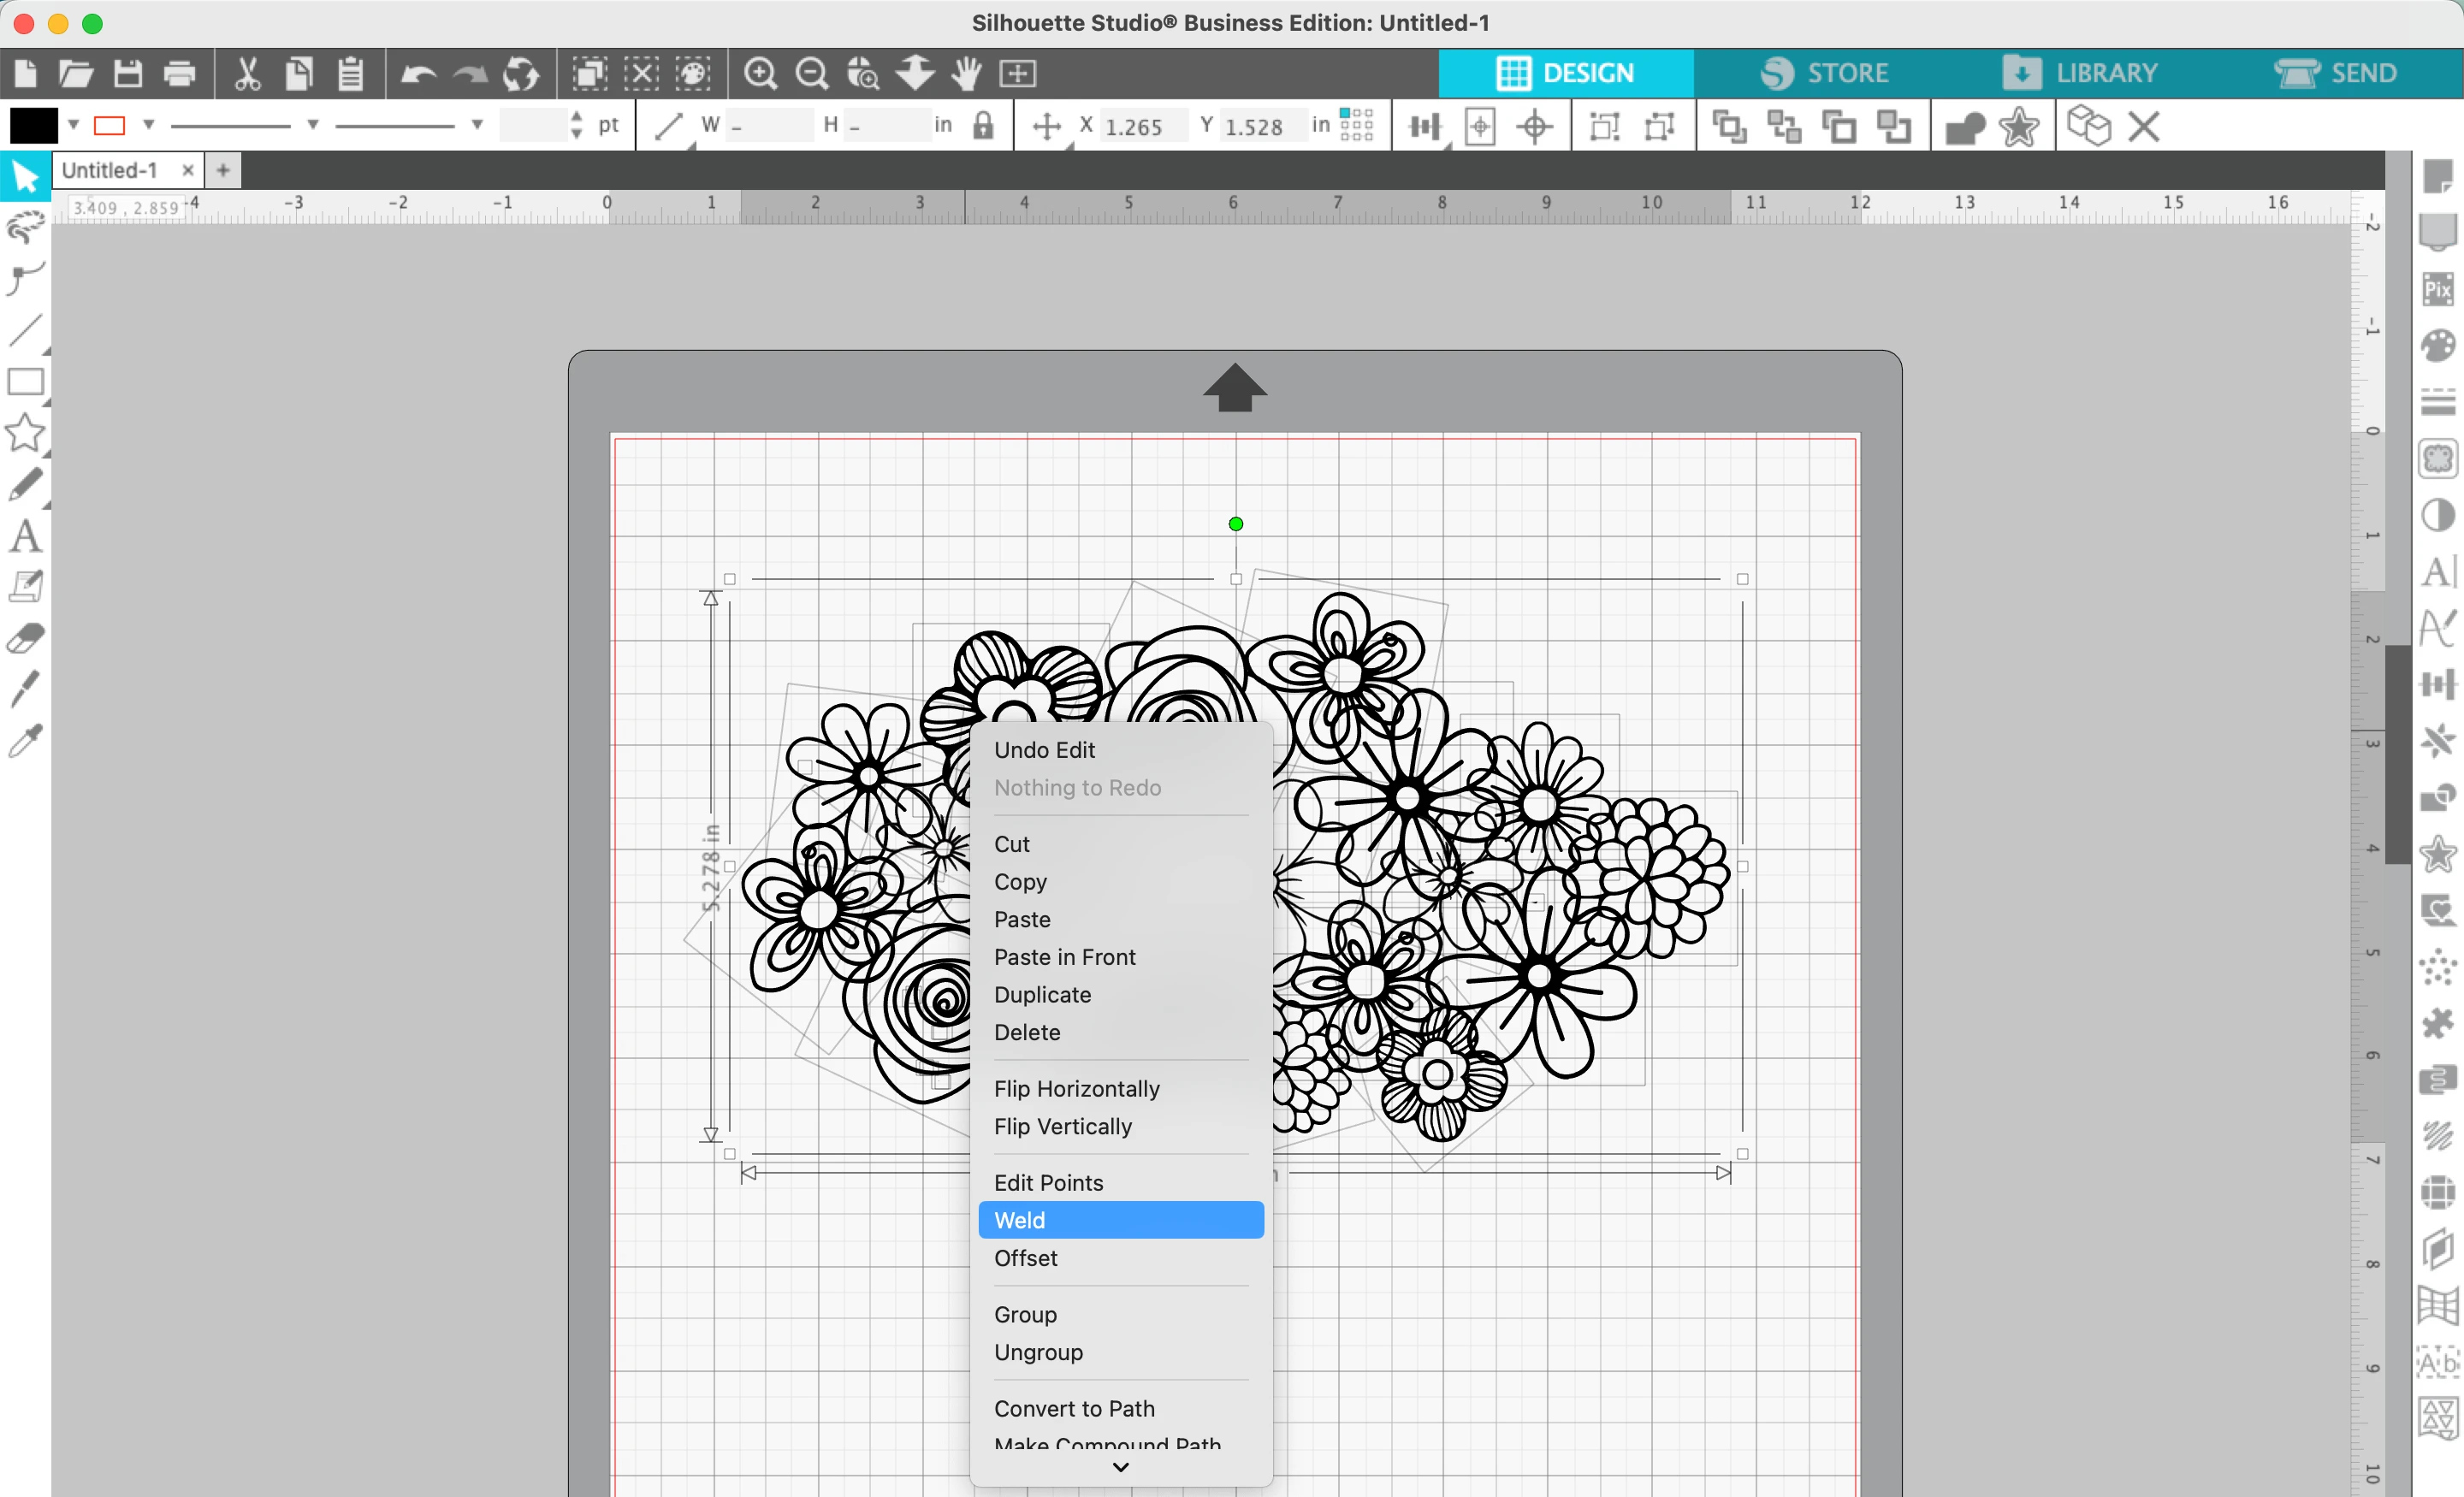This screenshot has width=2464, height=1497.
Task: Close the Untitled-1 document tab
Action: coord(187,171)
